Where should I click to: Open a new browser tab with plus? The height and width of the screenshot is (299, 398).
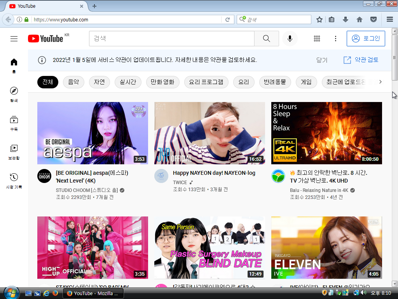(x=94, y=6)
